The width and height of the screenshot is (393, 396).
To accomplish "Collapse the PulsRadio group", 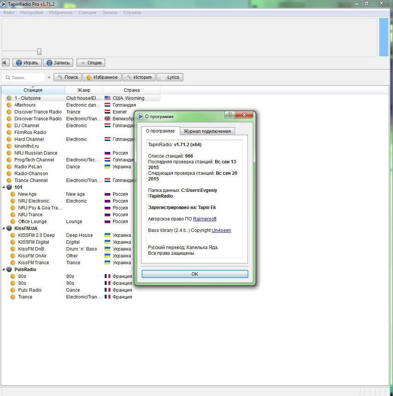I will [3, 270].
